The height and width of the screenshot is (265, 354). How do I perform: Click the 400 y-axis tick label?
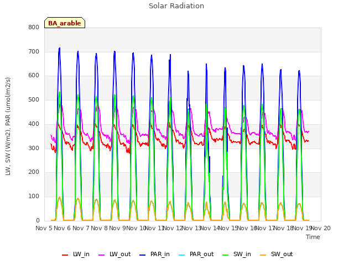[x=34, y=124]
